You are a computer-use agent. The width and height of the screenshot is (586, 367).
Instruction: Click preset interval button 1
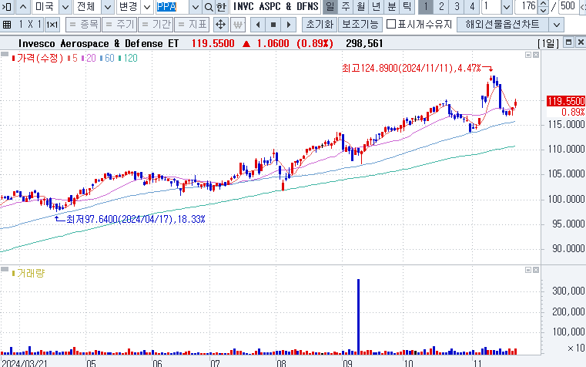pyautogui.click(x=426, y=7)
